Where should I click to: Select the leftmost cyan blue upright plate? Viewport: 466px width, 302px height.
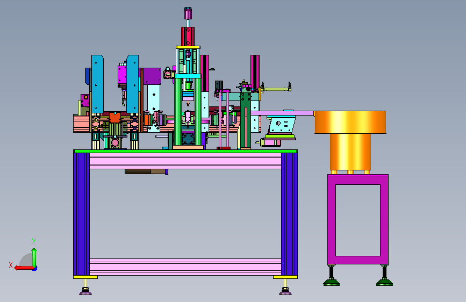(x=97, y=84)
